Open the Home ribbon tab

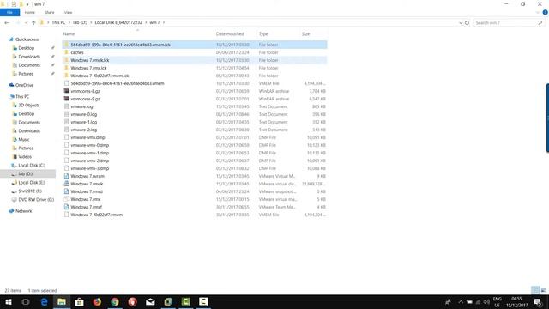coord(30,12)
